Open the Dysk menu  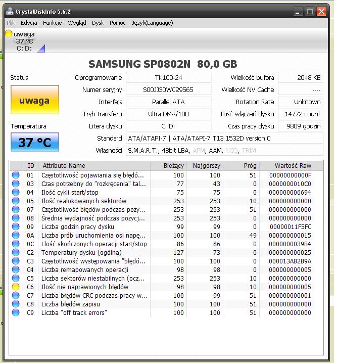click(x=98, y=23)
